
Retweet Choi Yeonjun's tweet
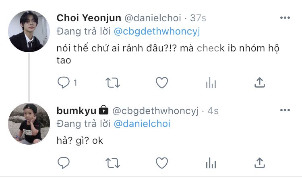(x=113, y=83)
